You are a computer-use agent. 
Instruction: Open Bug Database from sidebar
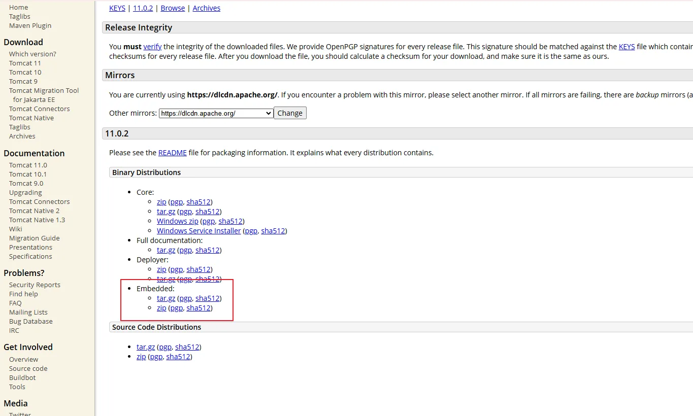coord(30,322)
